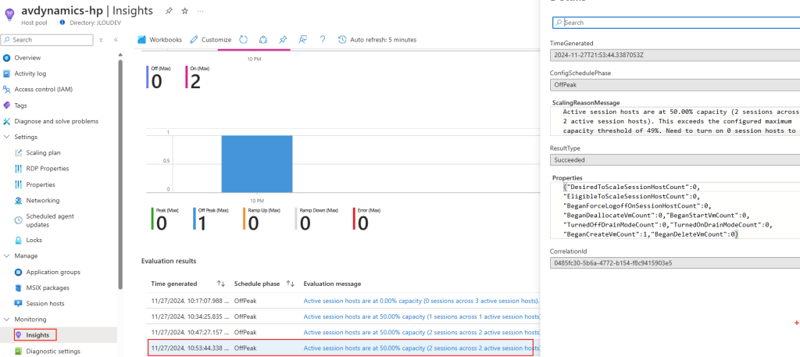Refresh the Insights workbook

(x=244, y=40)
